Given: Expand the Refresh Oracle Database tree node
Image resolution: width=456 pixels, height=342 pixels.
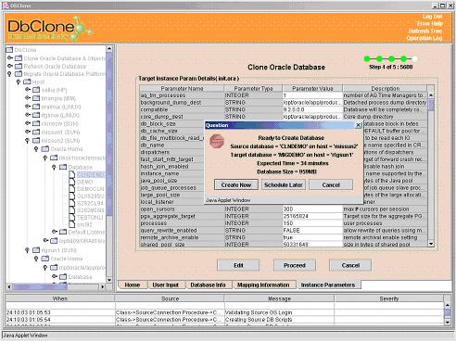Looking at the screenshot, I should click(x=10, y=66).
